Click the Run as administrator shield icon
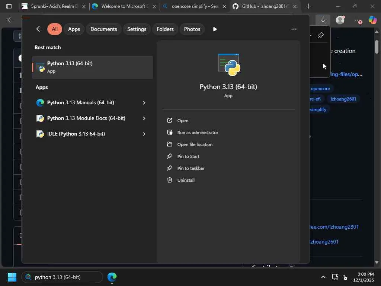Image resolution: width=381 pixels, height=286 pixels. click(x=170, y=132)
